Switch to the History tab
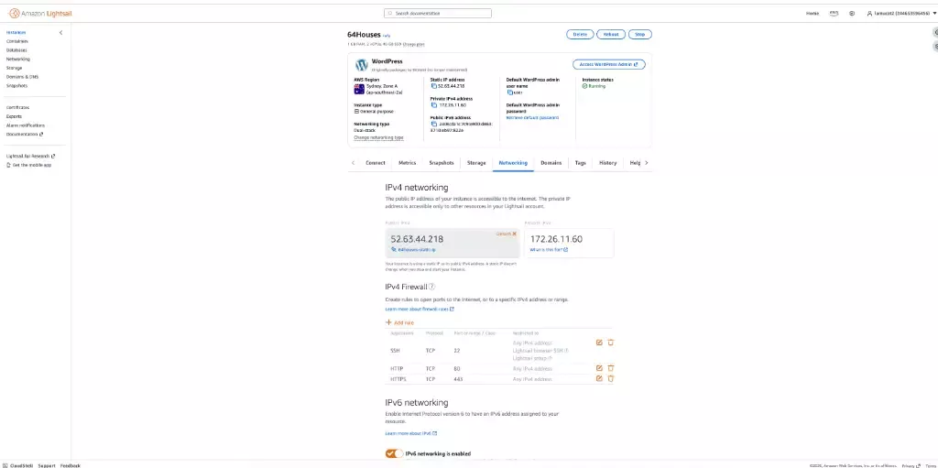 [608, 163]
